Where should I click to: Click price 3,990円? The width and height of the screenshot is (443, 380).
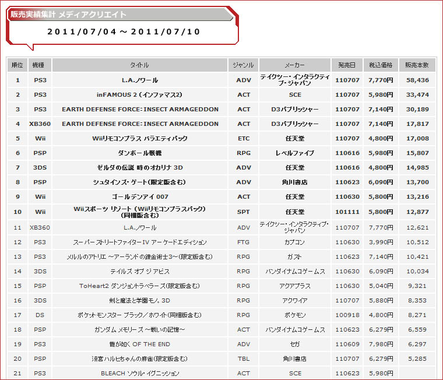(381, 242)
